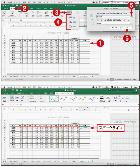Screen dimensions: 140x167
Task: Click Recommended Charts icon in upper window
Action: 46,13
